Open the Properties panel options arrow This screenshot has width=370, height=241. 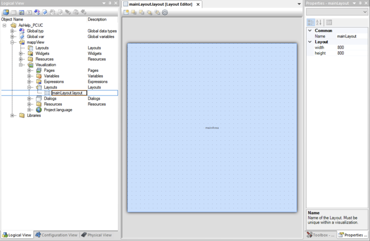tap(354, 3)
